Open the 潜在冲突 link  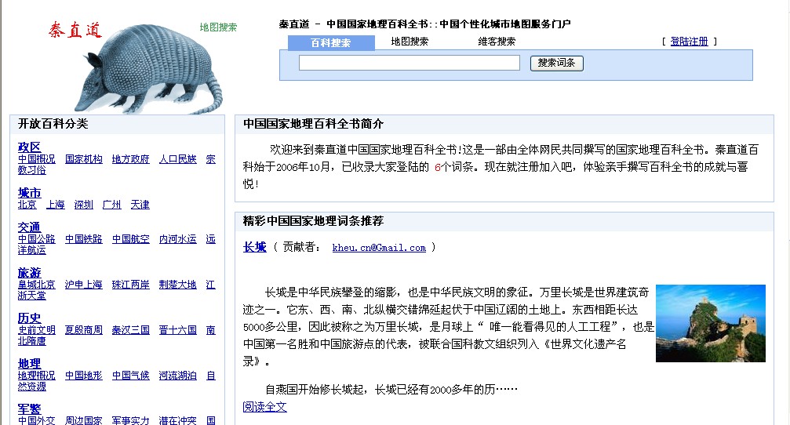point(178,420)
